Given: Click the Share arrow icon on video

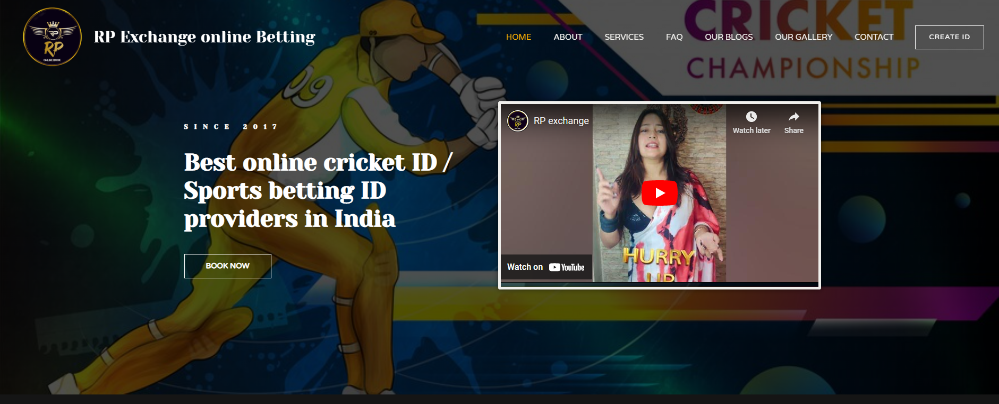Looking at the screenshot, I should point(793,117).
